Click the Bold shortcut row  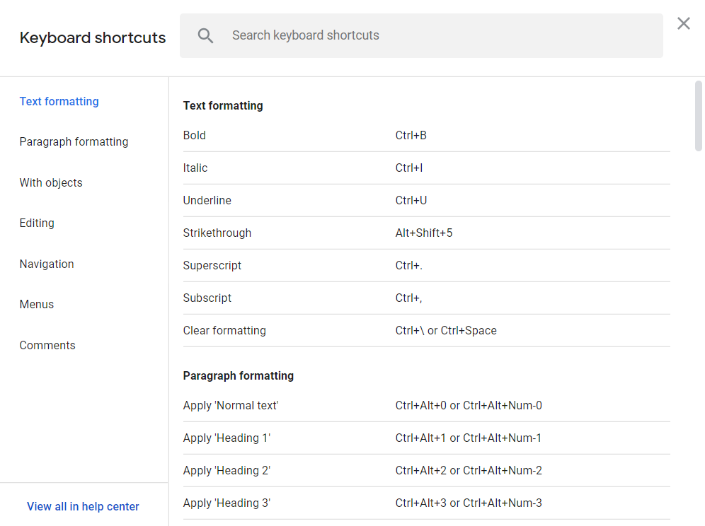click(x=426, y=135)
